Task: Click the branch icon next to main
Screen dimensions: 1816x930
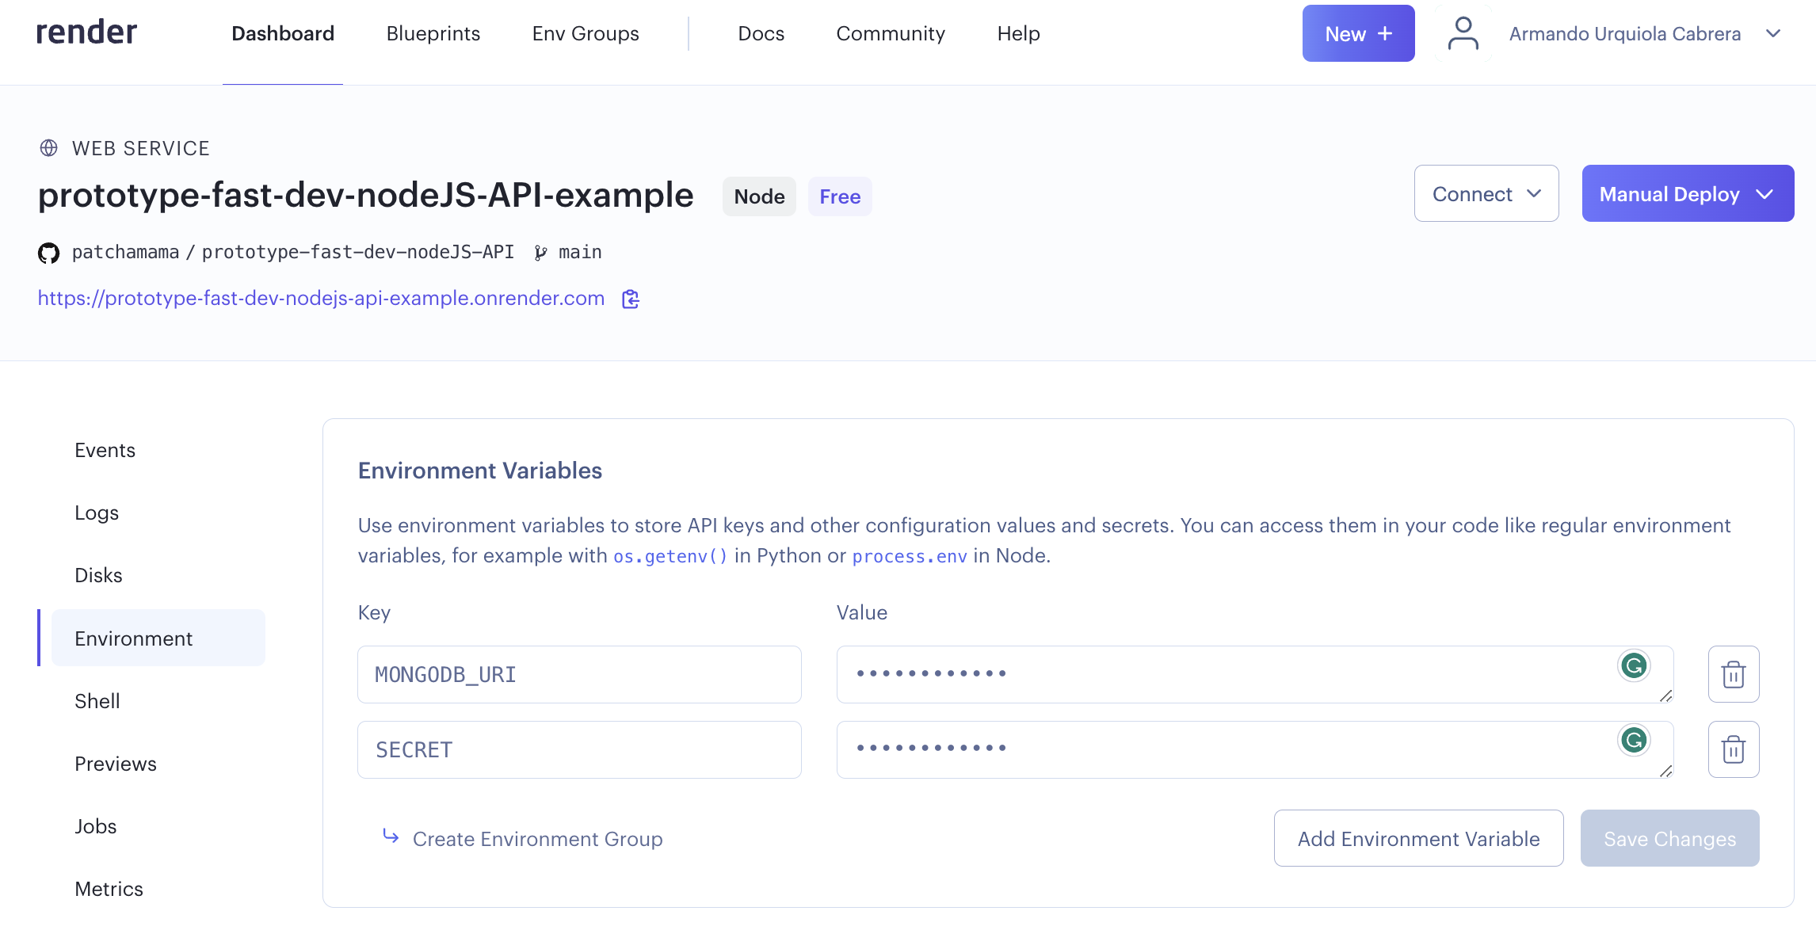Action: click(x=541, y=251)
